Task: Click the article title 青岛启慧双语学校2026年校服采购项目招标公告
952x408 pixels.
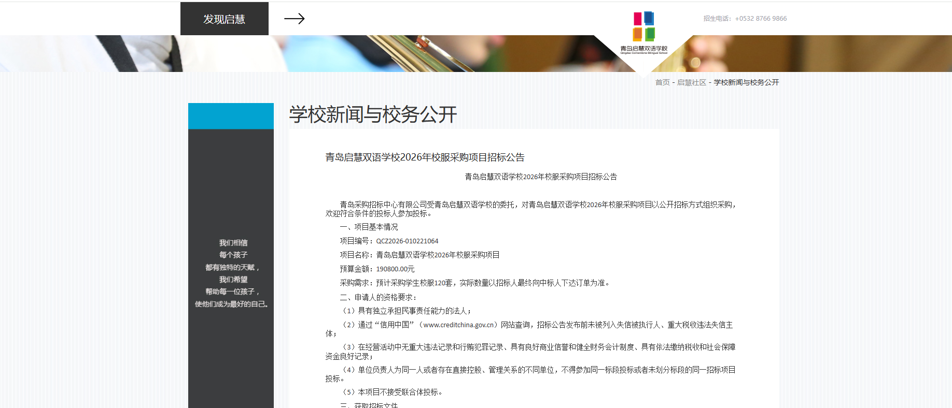Action: 425,157
